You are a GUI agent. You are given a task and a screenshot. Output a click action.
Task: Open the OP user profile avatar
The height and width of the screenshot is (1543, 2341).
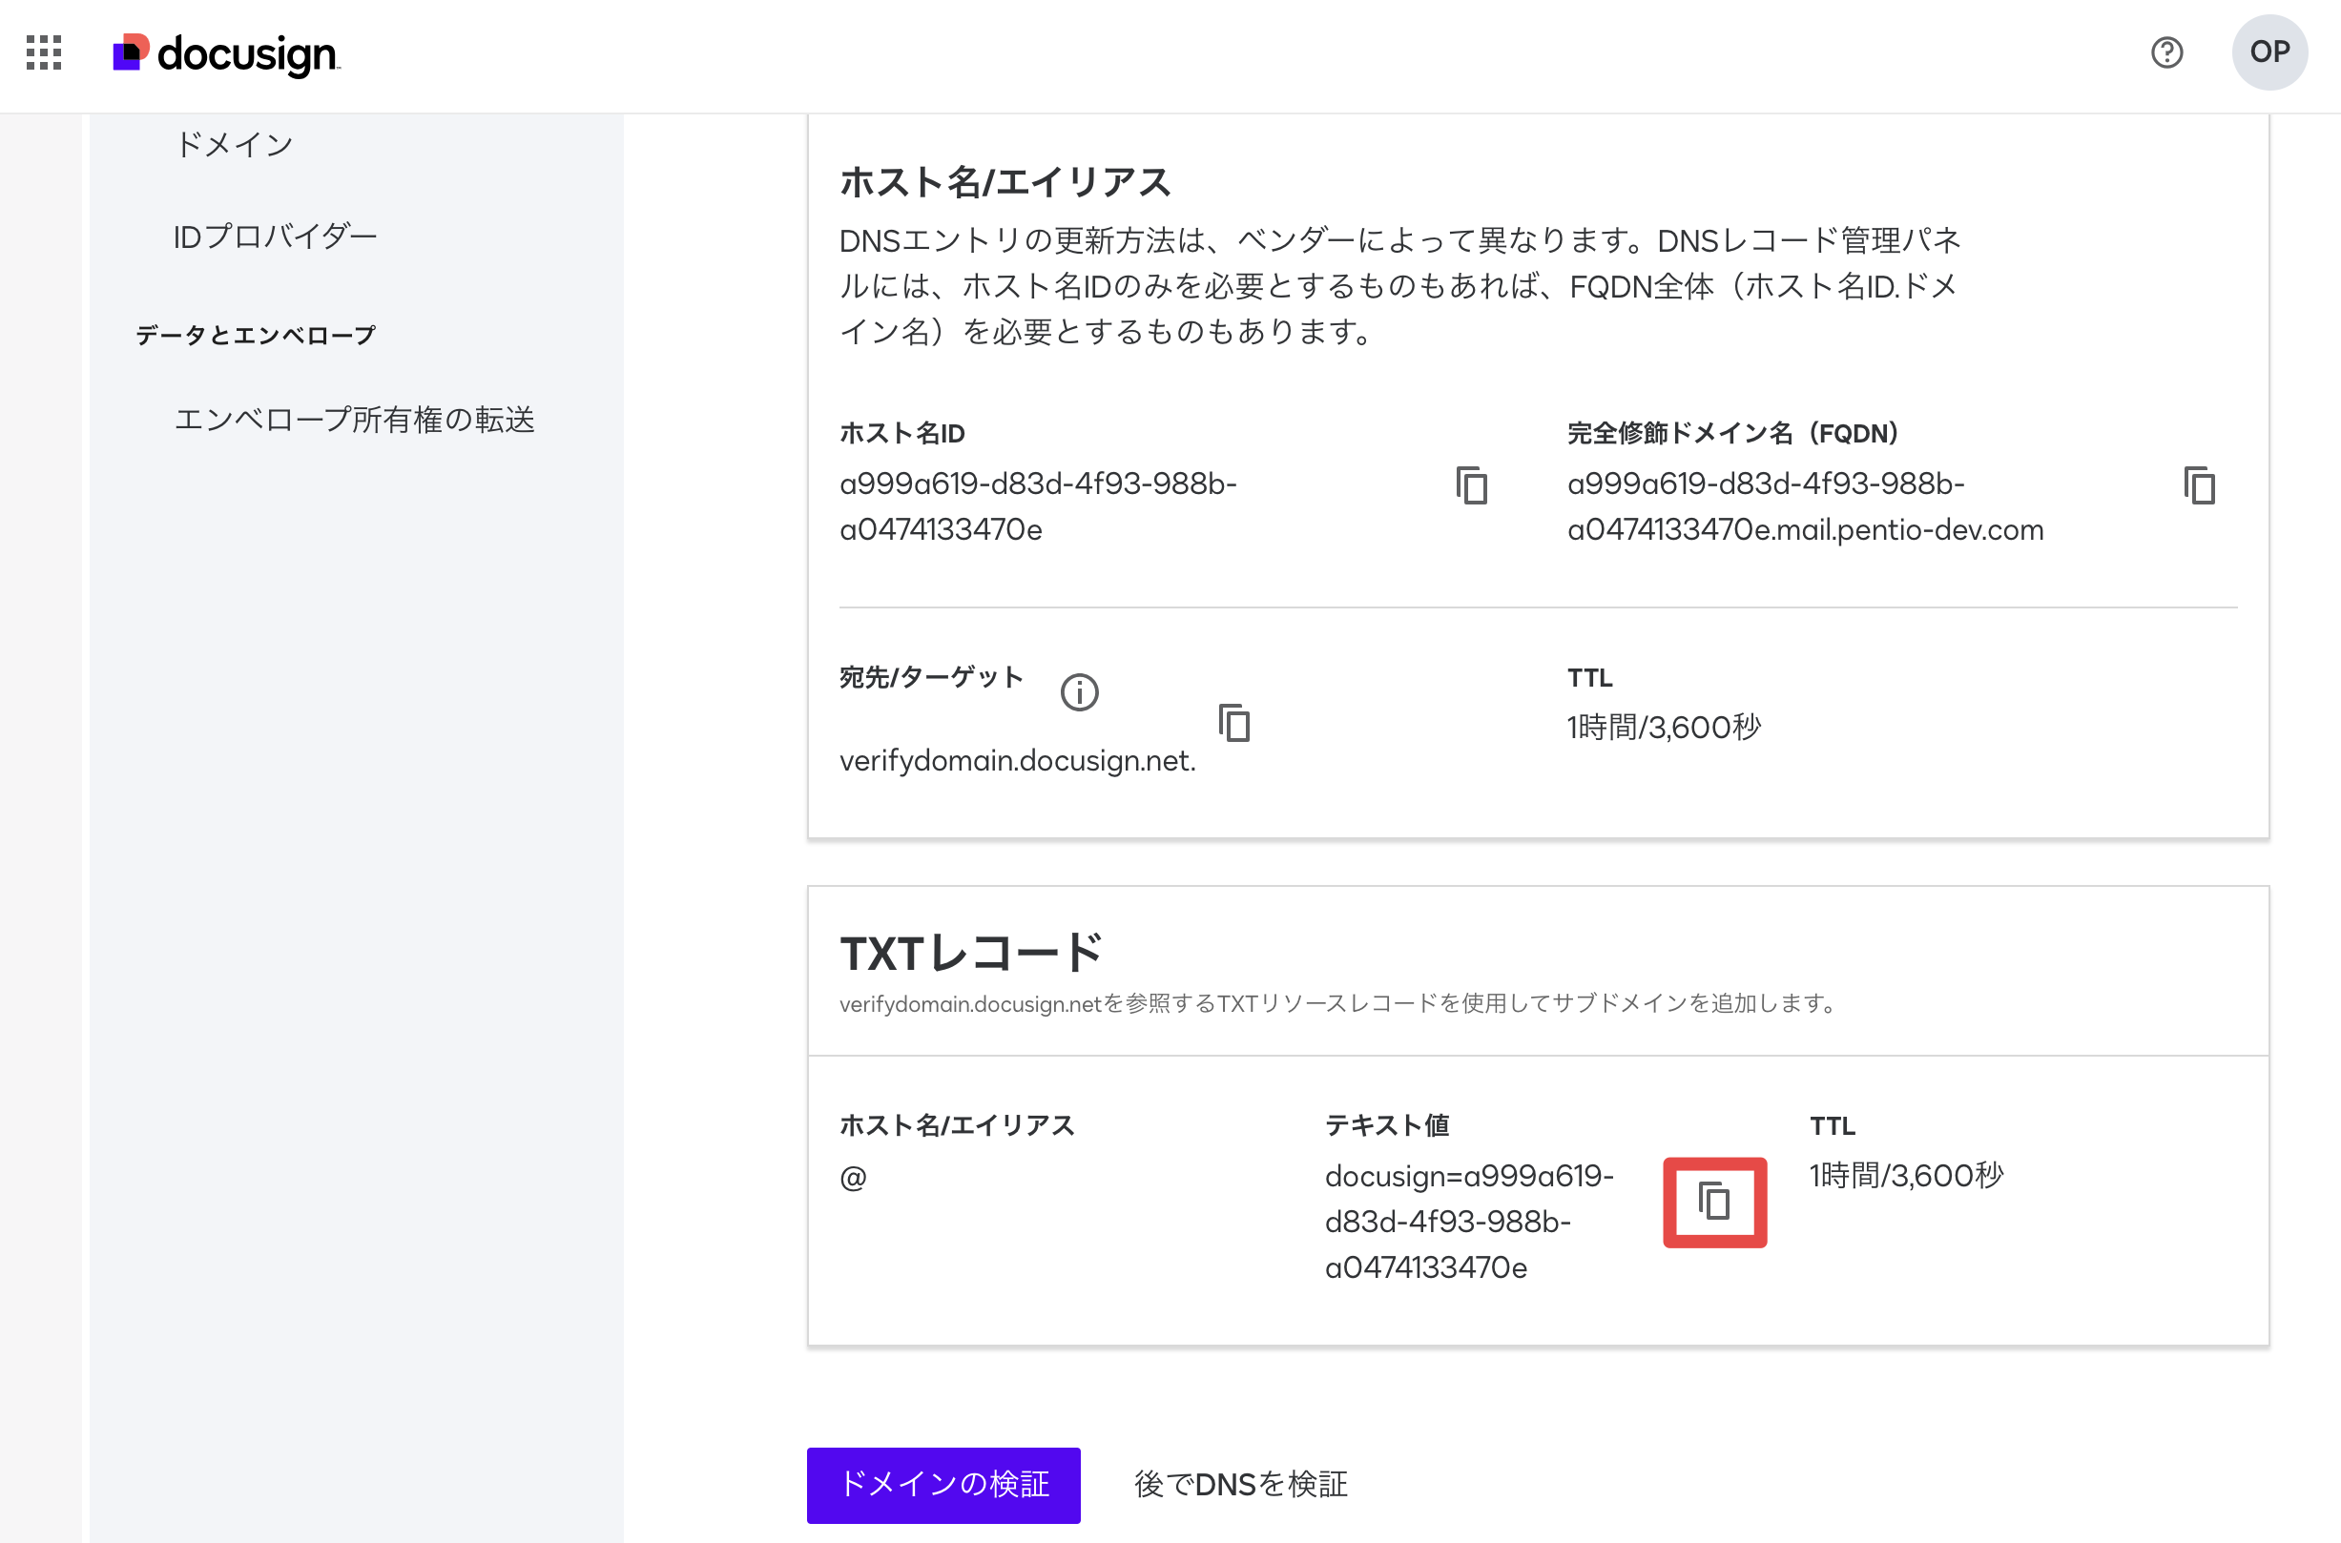(2269, 52)
